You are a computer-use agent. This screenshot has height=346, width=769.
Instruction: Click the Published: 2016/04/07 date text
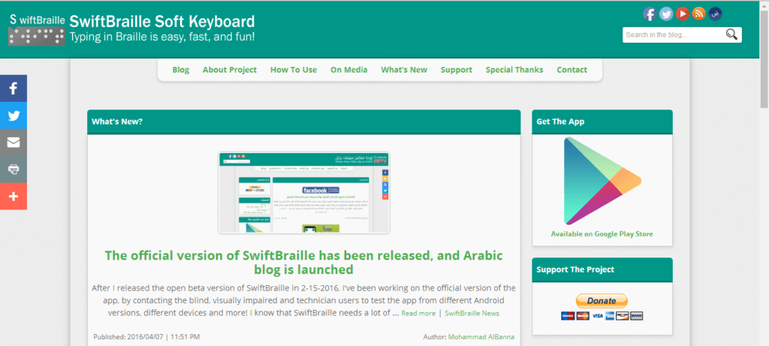tap(146, 337)
